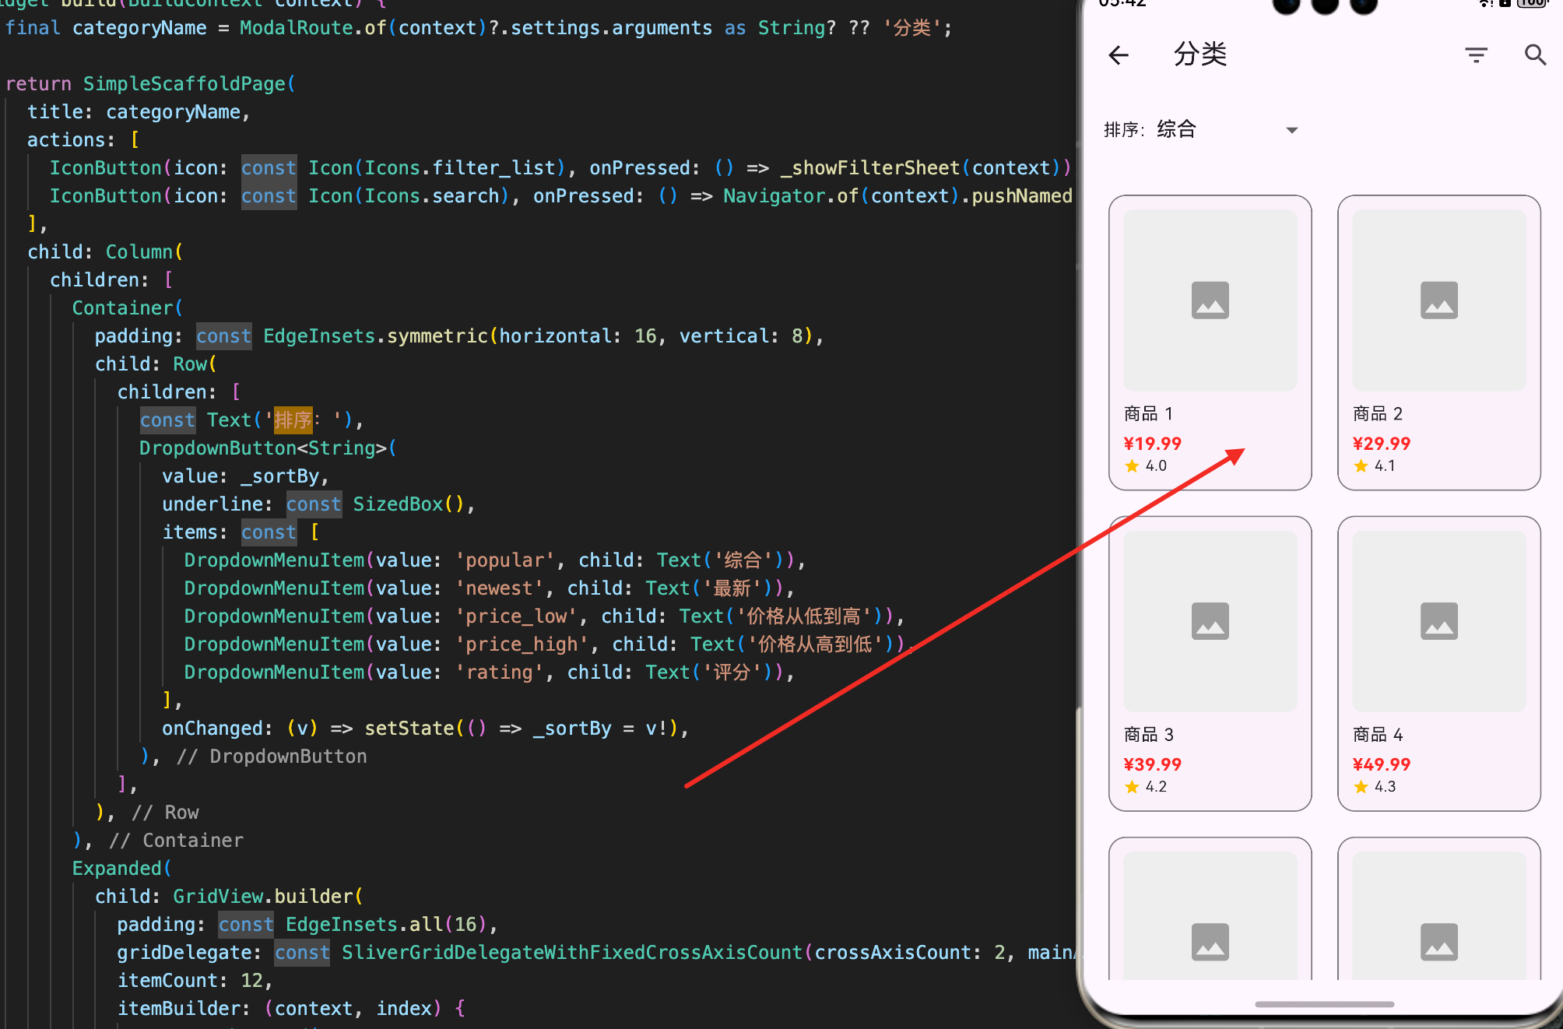Viewport: 1563px width, 1029px height.
Task: Click the 排序: label in the phone preview
Action: pyautogui.click(x=1124, y=129)
